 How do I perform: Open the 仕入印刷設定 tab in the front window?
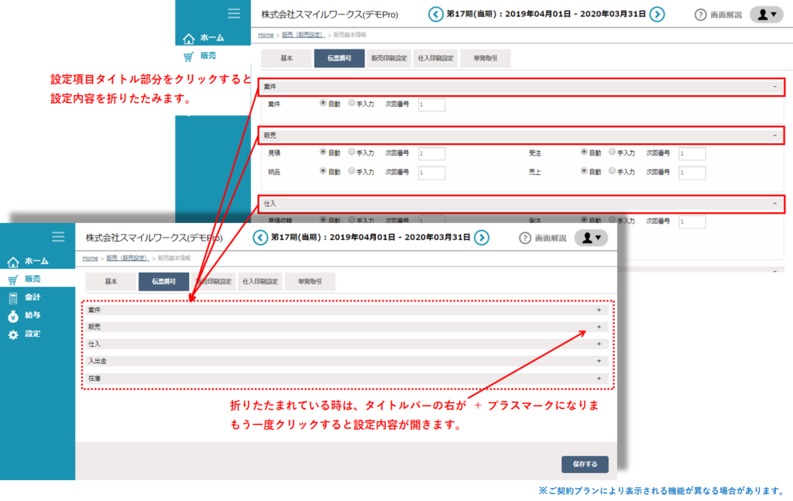pyautogui.click(x=260, y=282)
